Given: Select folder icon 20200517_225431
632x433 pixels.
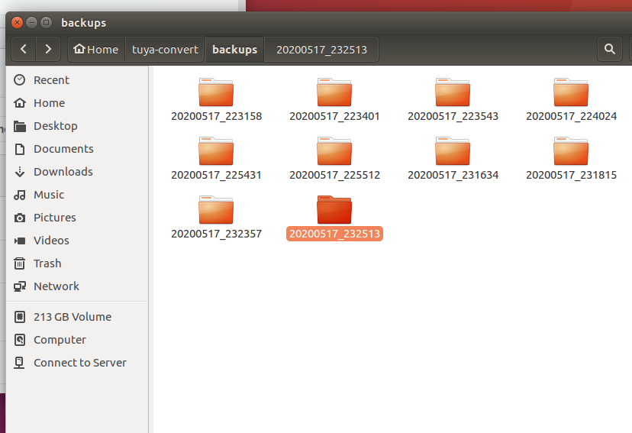Looking at the screenshot, I should click(216, 151).
